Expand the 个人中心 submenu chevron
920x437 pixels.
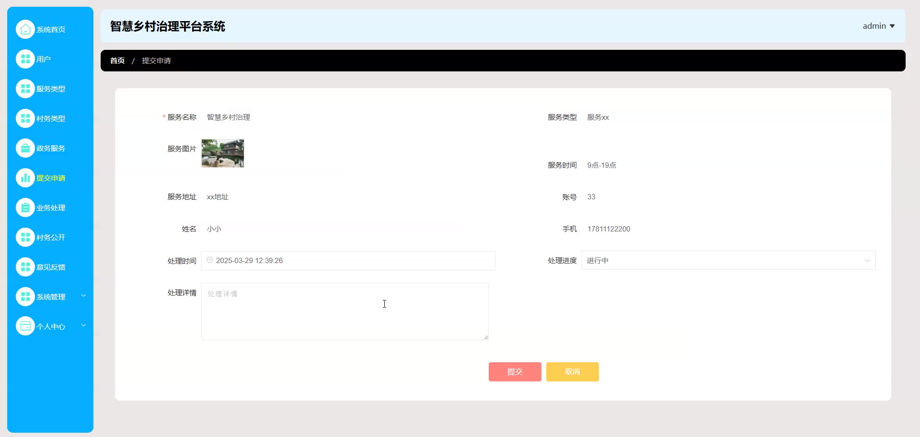(83, 325)
